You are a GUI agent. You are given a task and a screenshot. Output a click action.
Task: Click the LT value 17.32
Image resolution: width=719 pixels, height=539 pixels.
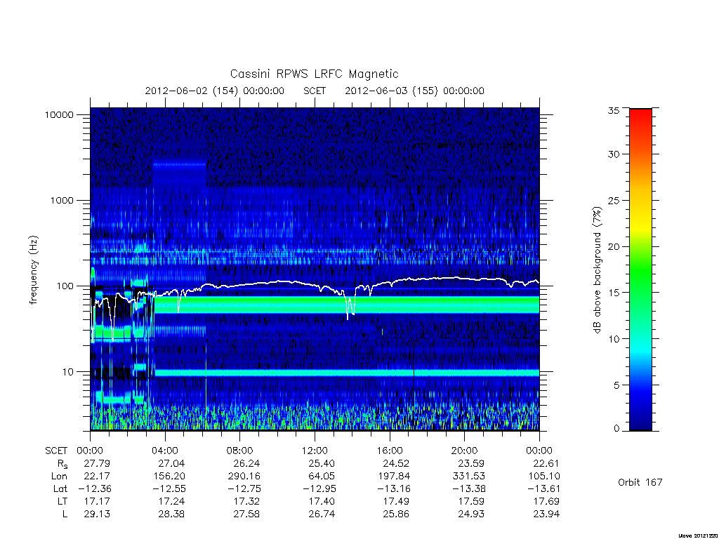246,501
